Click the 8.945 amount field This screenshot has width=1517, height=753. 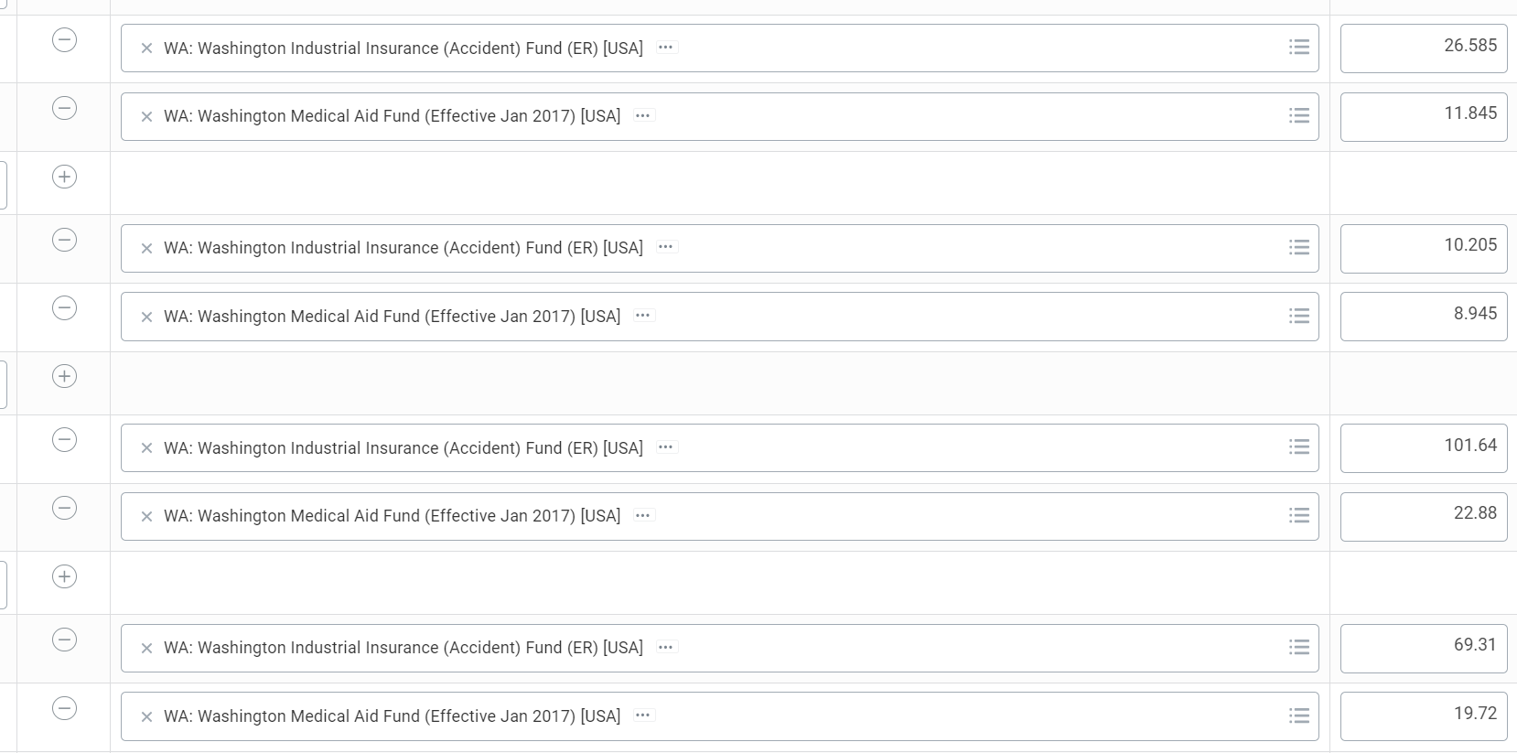tap(1423, 317)
